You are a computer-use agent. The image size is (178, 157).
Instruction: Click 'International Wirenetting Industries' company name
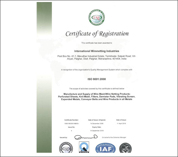pyautogui.click(x=96, y=51)
